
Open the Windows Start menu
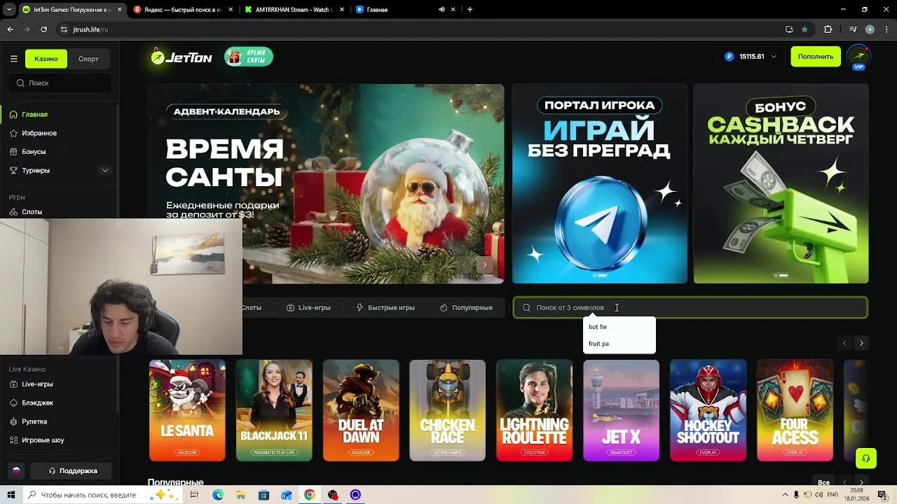pos(11,495)
